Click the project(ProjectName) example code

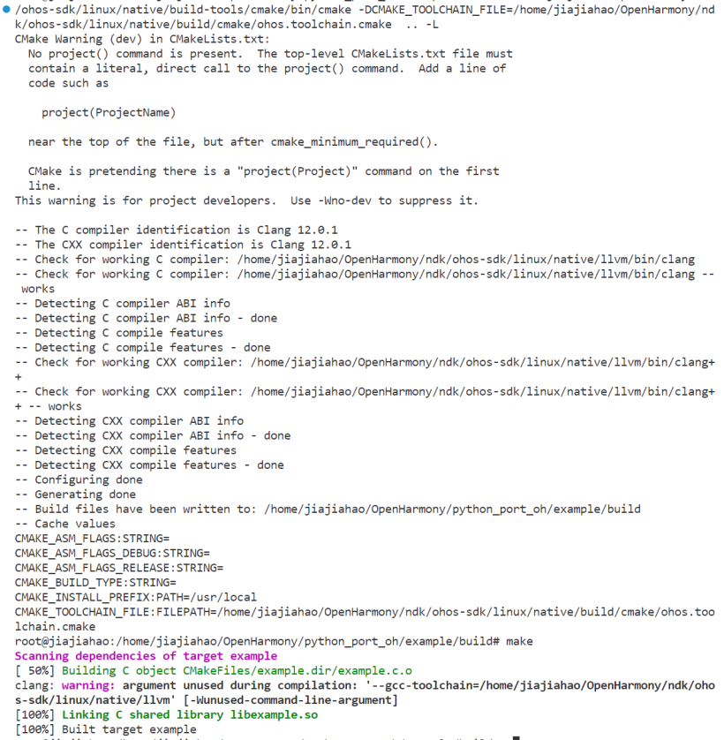[109, 113]
